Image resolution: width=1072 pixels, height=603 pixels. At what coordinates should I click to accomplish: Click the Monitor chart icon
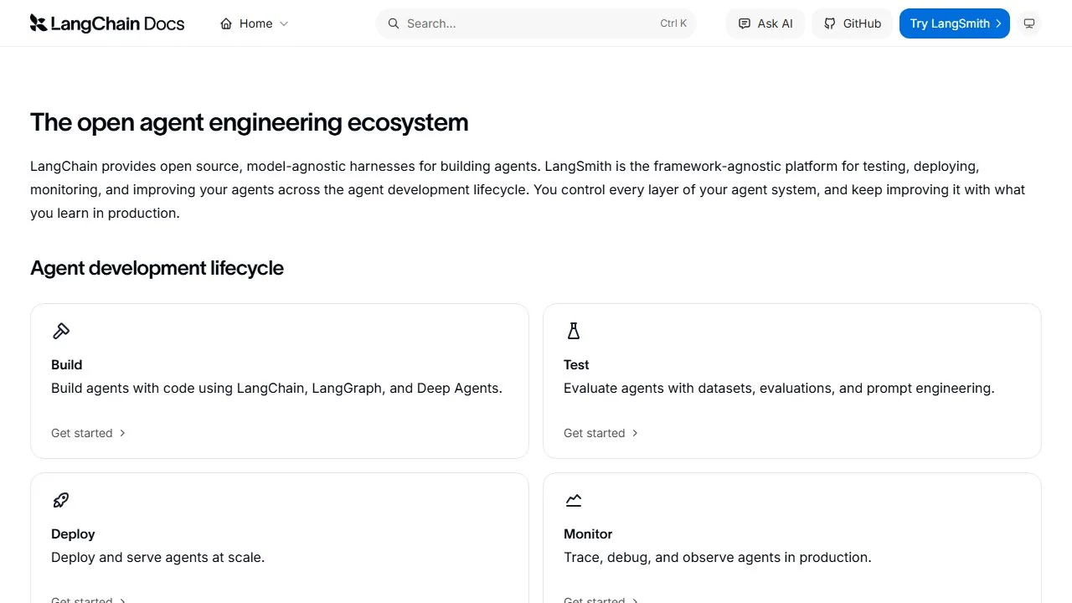point(574,500)
